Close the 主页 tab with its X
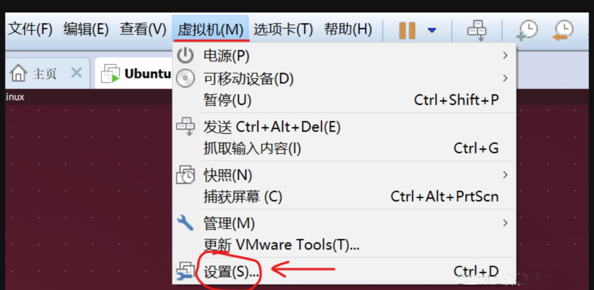This screenshot has height=290, width=594. (76, 72)
